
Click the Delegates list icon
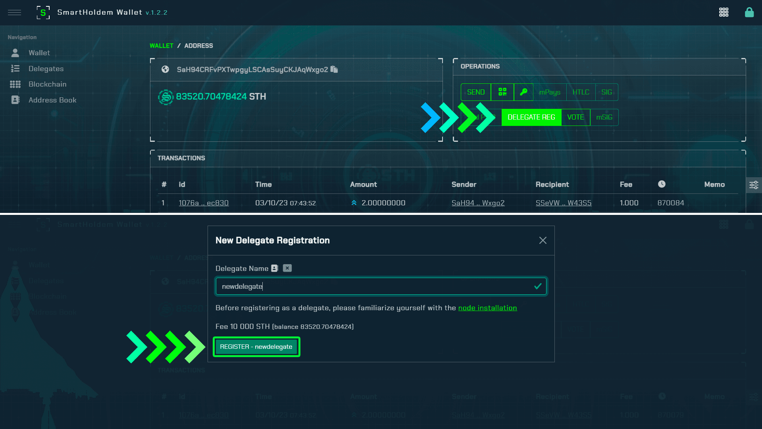tap(15, 68)
